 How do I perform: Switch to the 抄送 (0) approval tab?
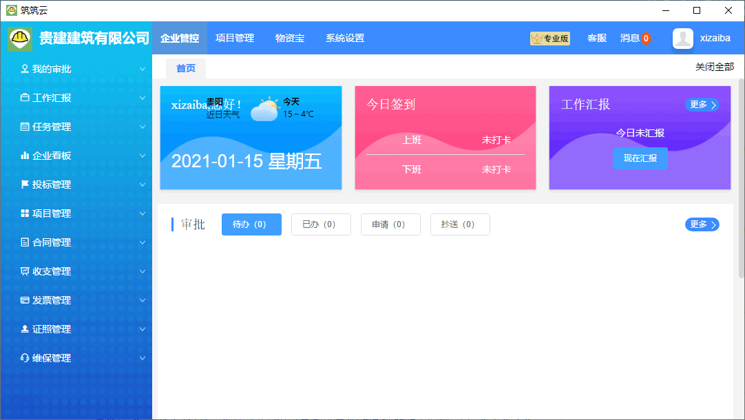point(460,224)
